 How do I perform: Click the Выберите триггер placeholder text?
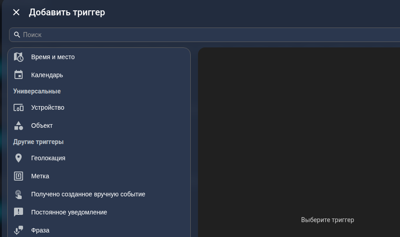328,220
